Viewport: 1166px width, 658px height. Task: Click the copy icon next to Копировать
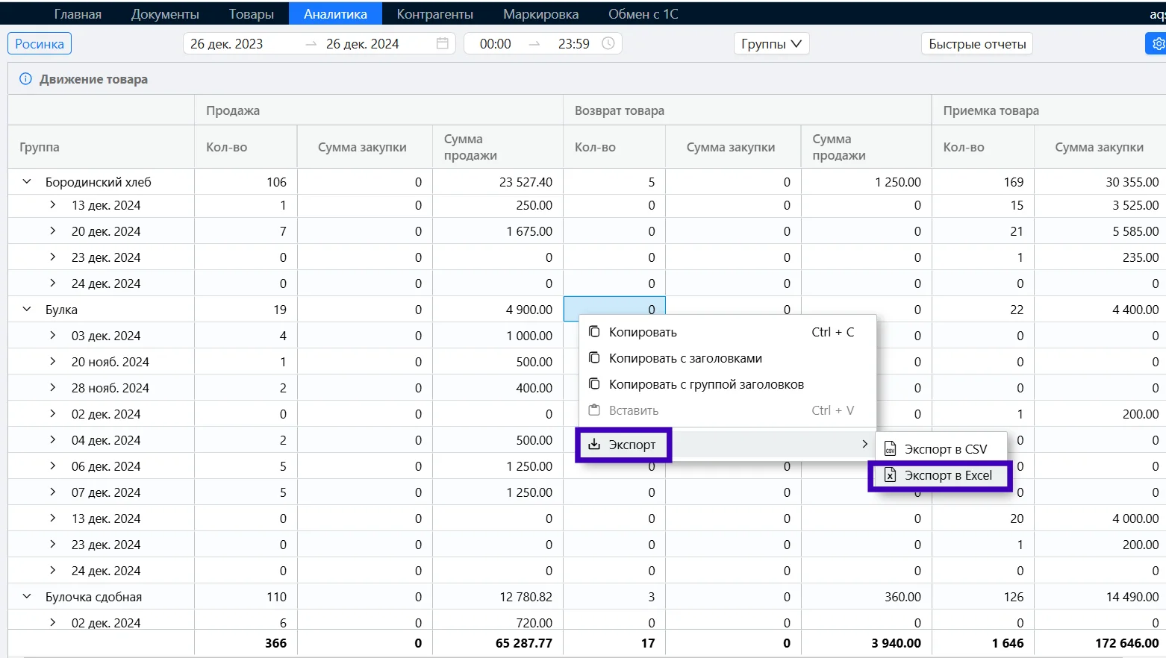[x=594, y=332]
